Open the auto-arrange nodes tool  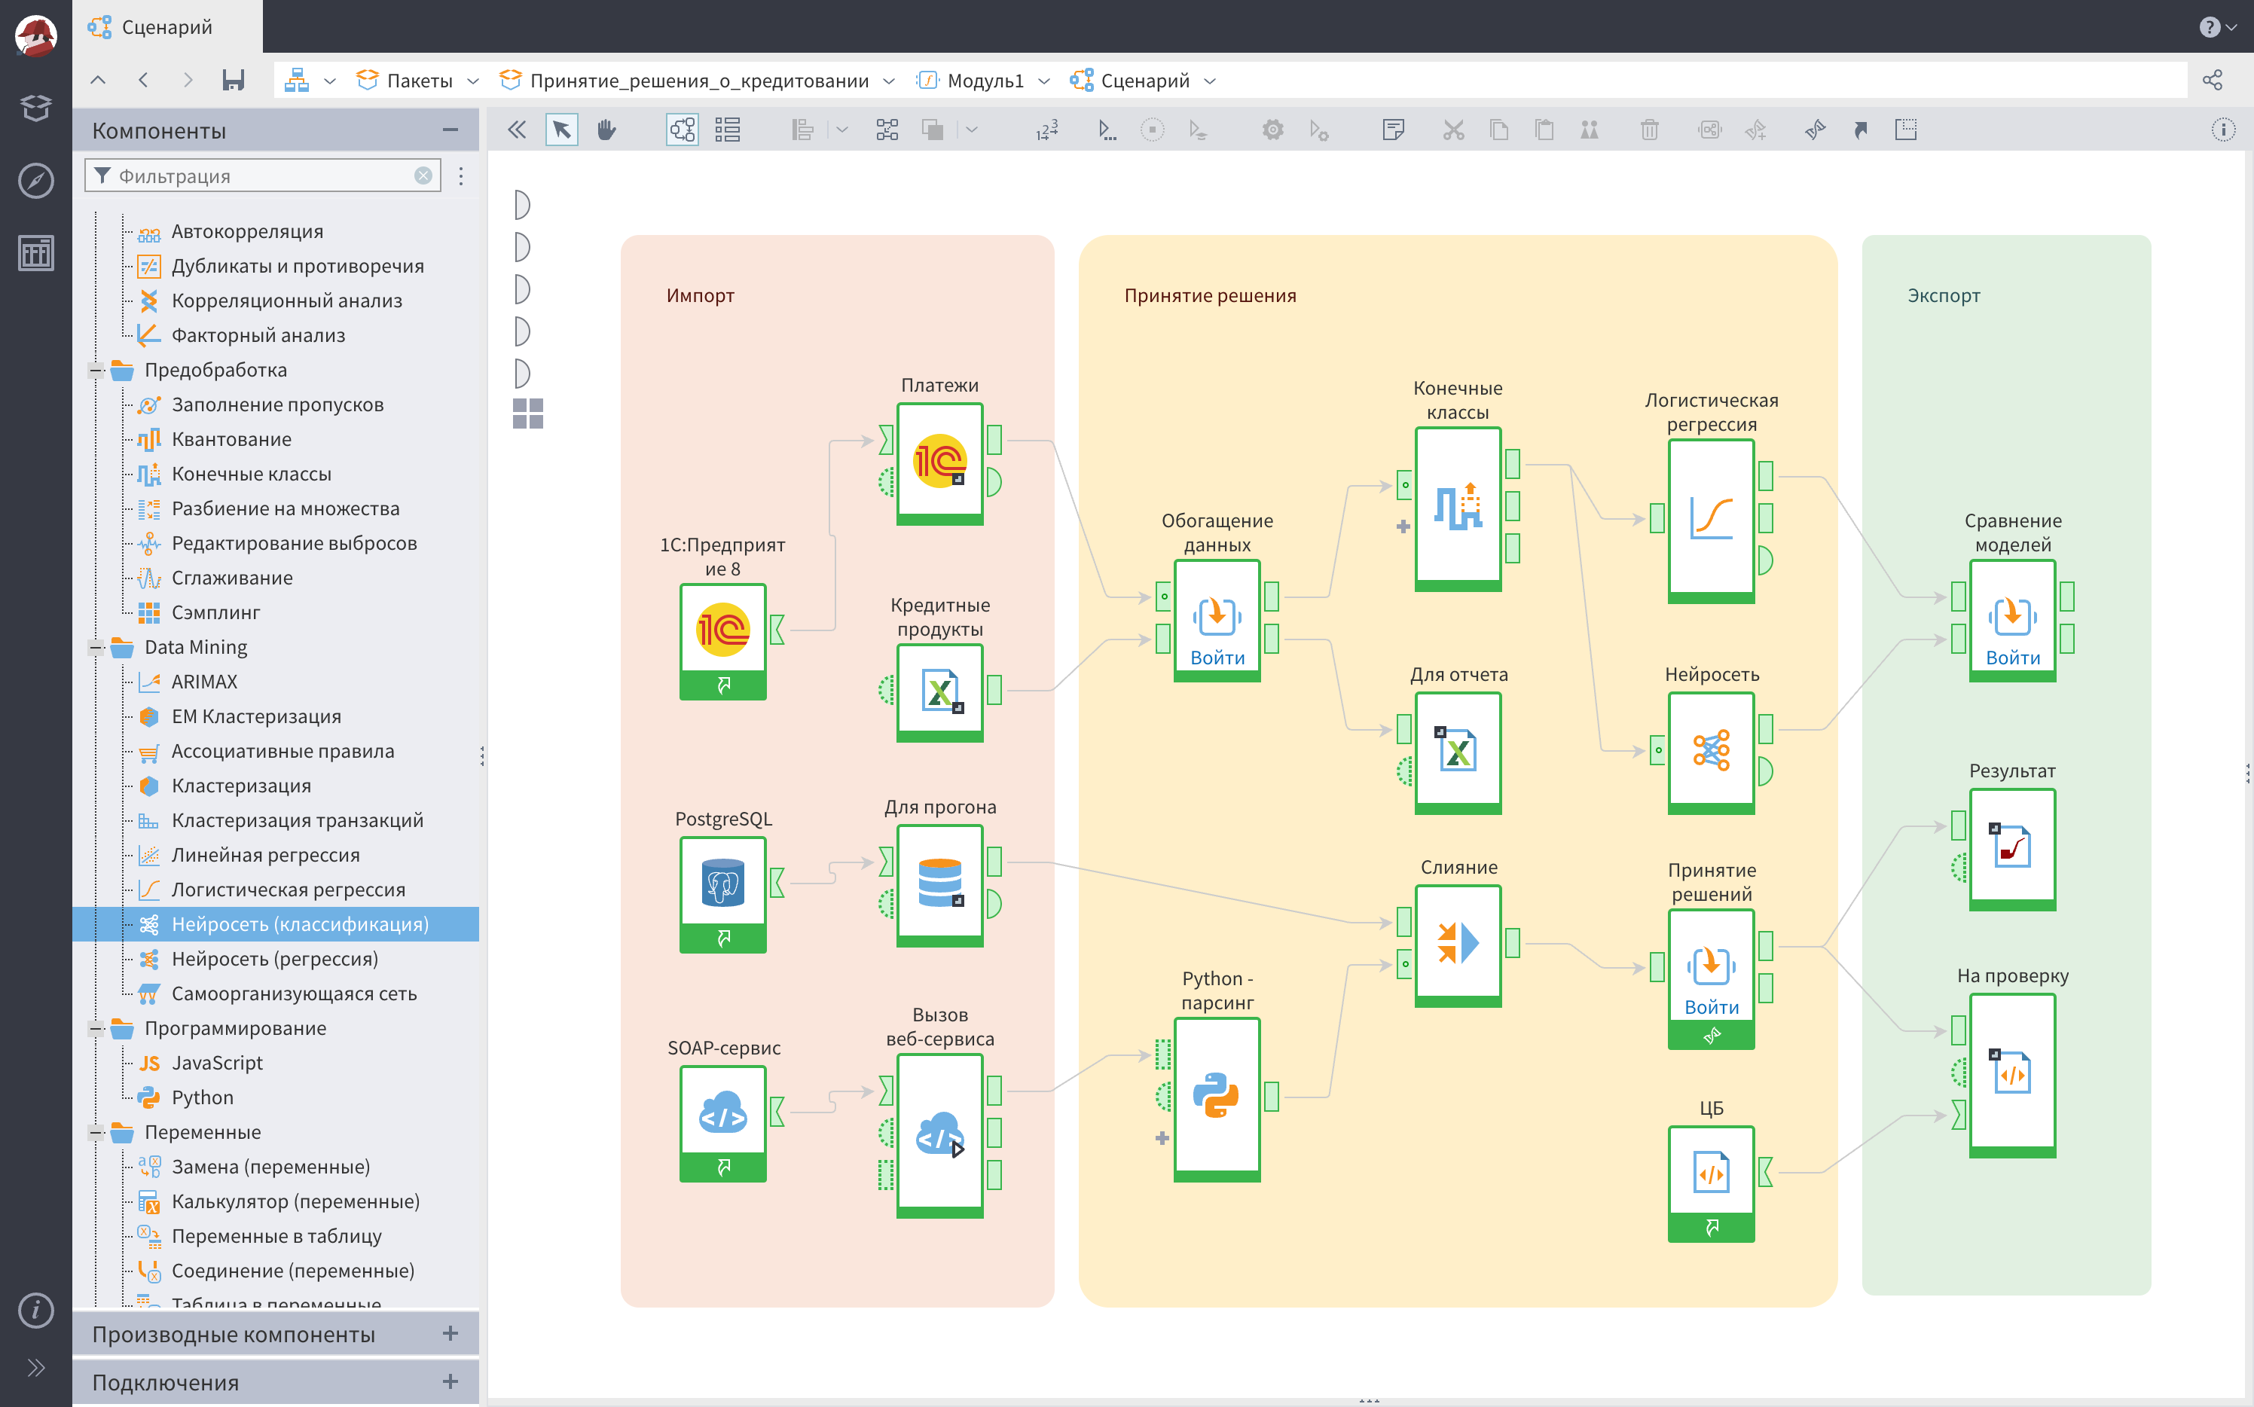887,130
